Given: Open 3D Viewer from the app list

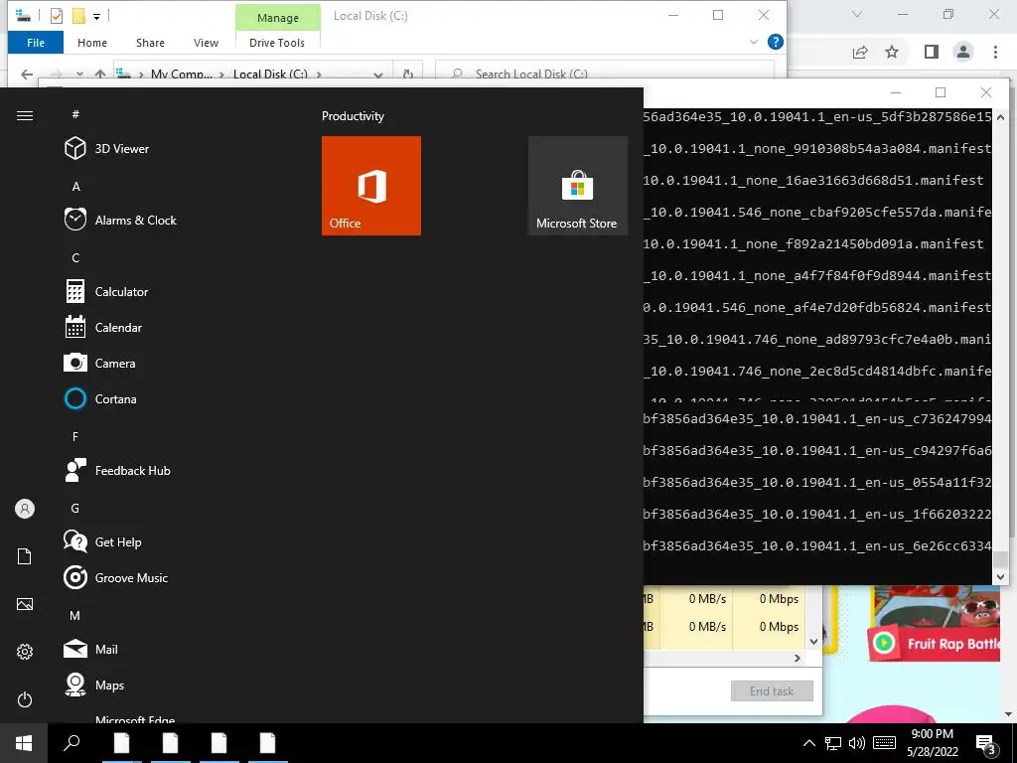Looking at the screenshot, I should pos(121,149).
